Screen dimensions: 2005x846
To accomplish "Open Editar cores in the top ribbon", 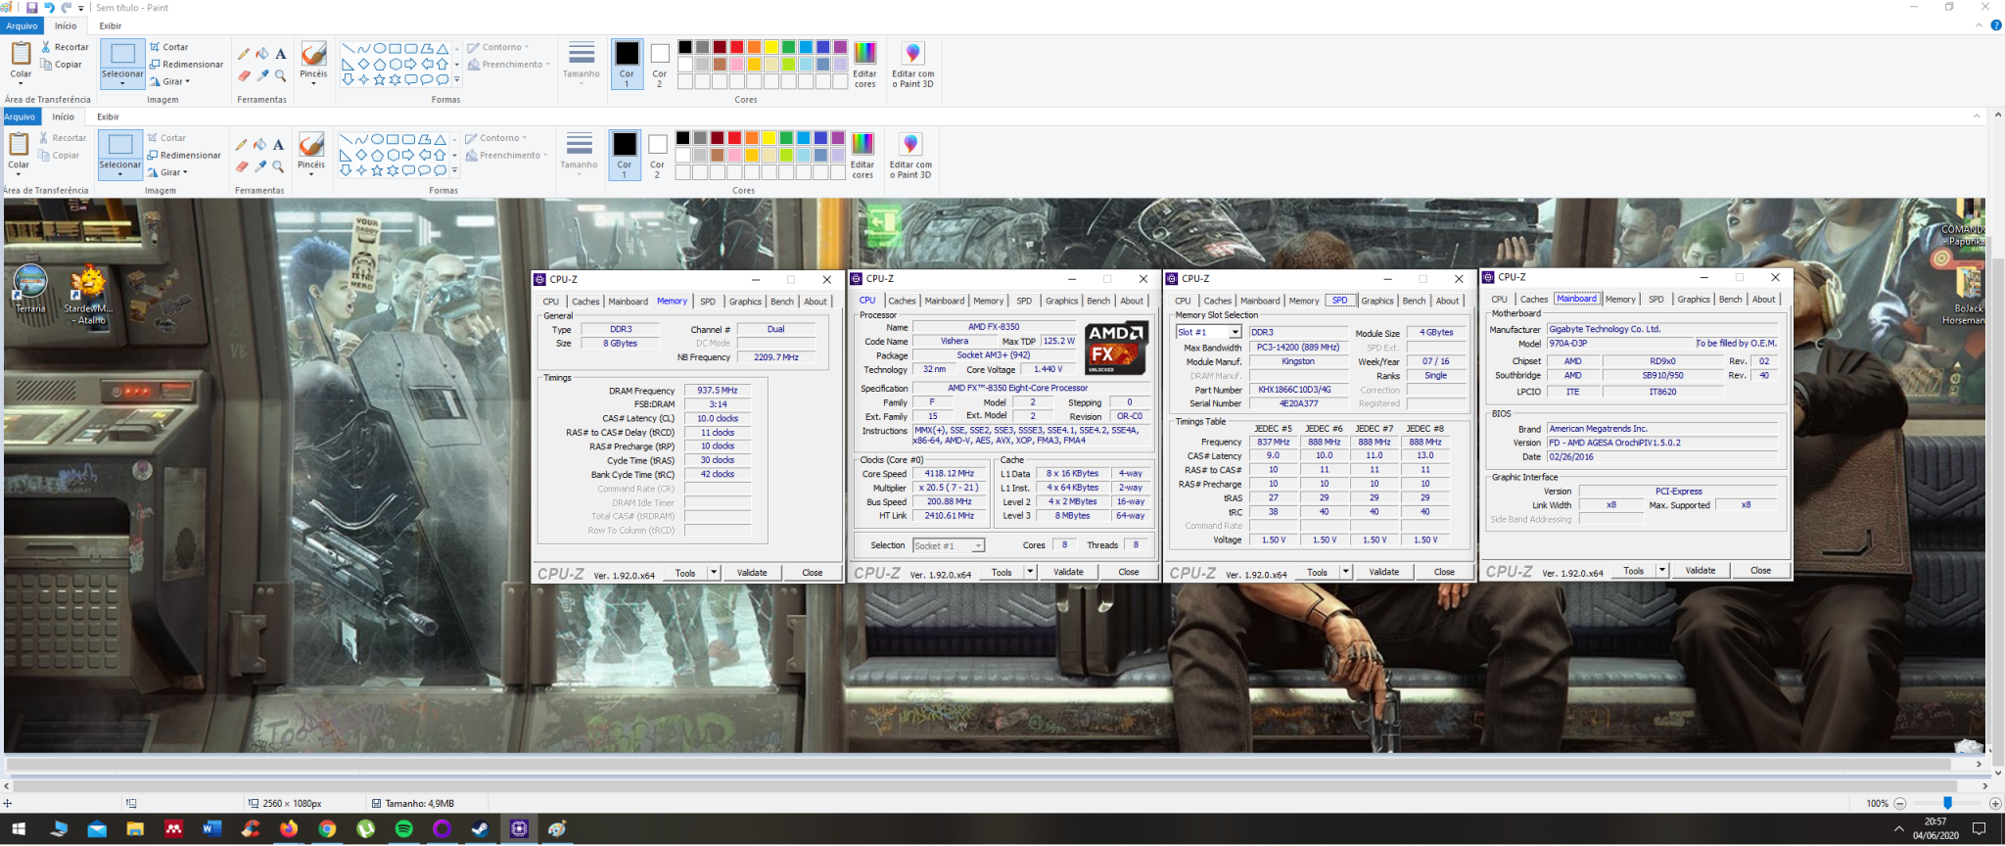I will 865,65.
